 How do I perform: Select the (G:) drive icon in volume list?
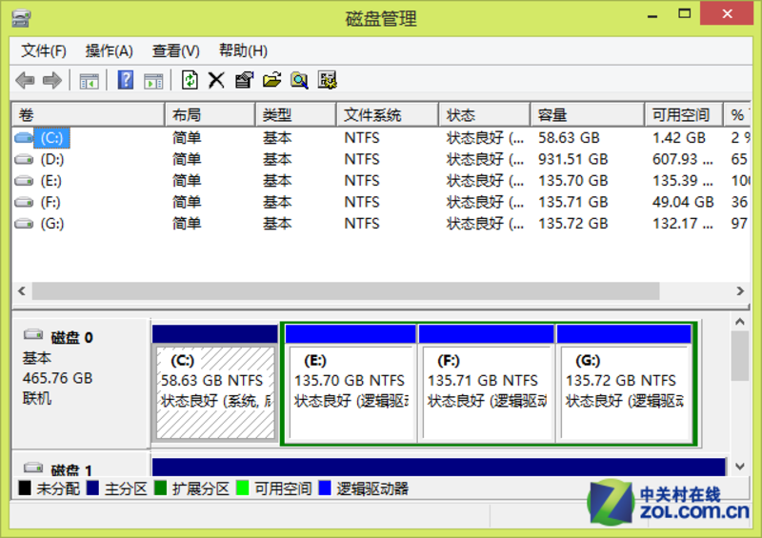click(23, 224)
